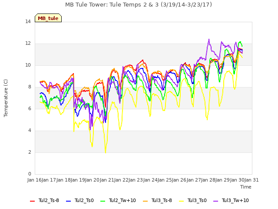
Task: Click the Jan 21 x-axis tick label
Action: pyautogui.click(x=107, y=180)
